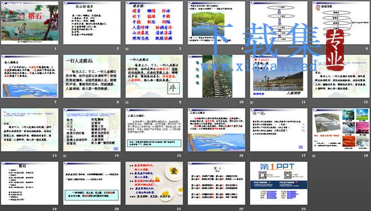Viewport: 371px width, 211px height.
Task: Choose slide 18 with the photo grid
Action: 341,130
